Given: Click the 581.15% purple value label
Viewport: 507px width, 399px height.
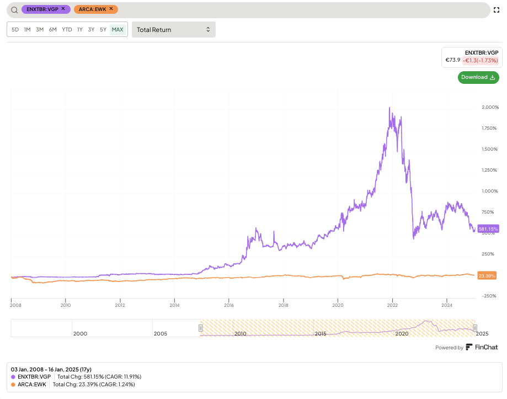Looking at the screenshot, I should tap(488, 229).
